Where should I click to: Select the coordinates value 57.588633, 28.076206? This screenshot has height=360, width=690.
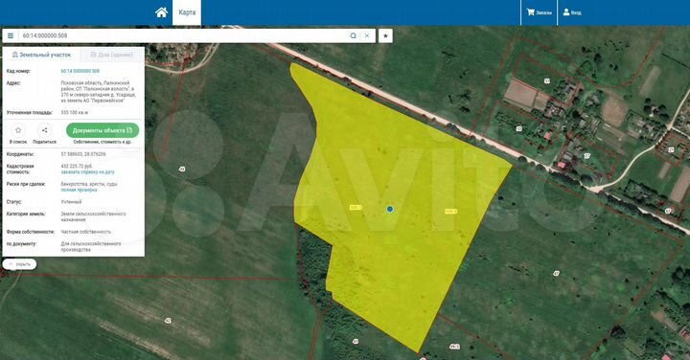(83, 154)
